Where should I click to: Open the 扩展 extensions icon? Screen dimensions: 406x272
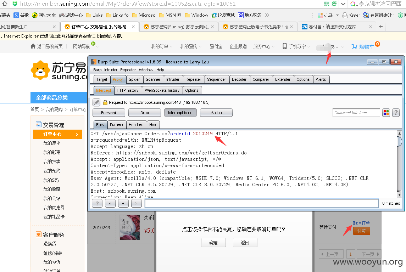click(320, 15)
